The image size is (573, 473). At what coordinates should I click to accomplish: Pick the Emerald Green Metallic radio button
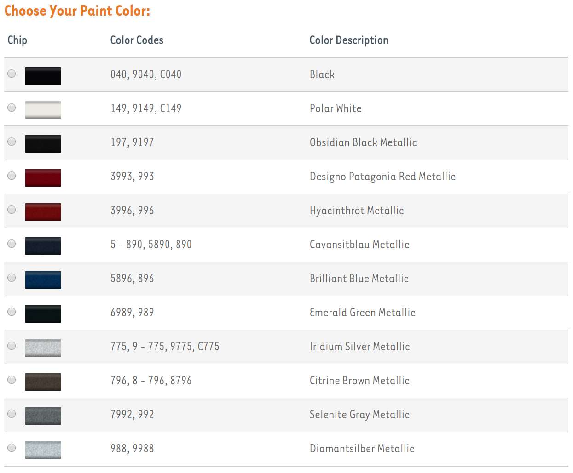pyautogui.click(x=12, y=312)
